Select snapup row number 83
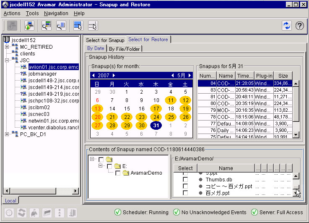This screenshot has width=309, height=223. click(x=245, y=90)
